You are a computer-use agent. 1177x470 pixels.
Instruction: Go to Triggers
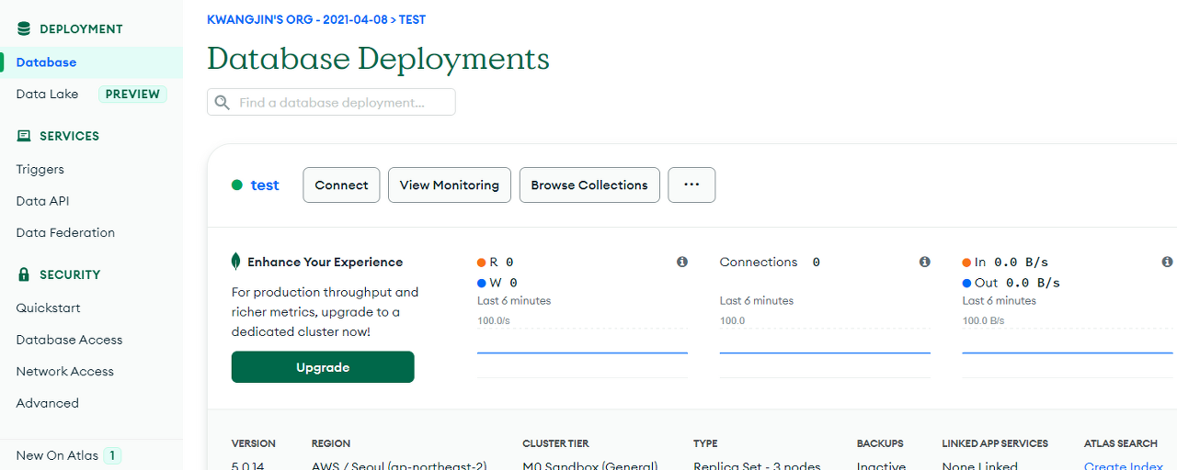pyautogui.click(x=40, y=169)
